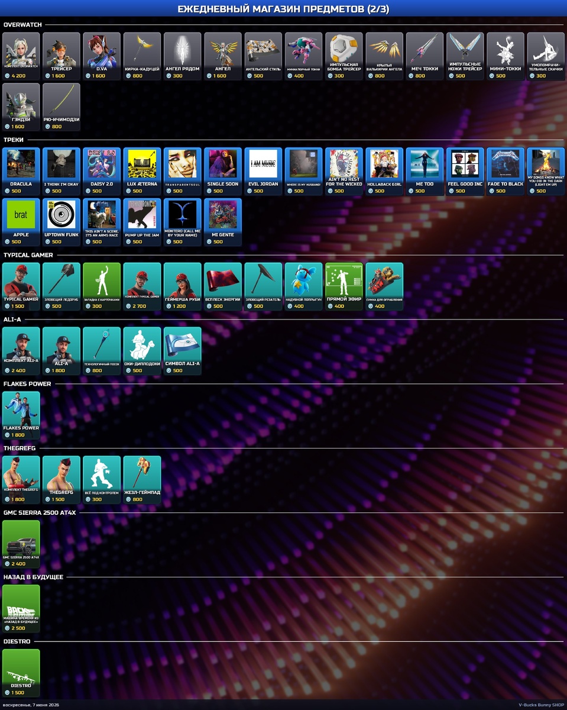Open the GMC Sierra 2500 AT4X truck card
Viewport: 567px width, 710px height.
pyautogui.click(x=21, y=545)
